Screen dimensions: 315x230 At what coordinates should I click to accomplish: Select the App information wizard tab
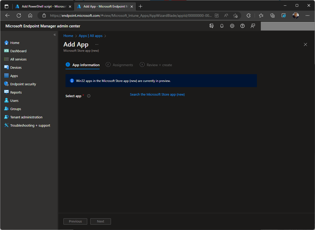coord(83,65)
